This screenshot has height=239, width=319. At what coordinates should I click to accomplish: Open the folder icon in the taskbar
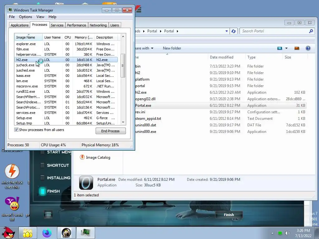point(28,233)
